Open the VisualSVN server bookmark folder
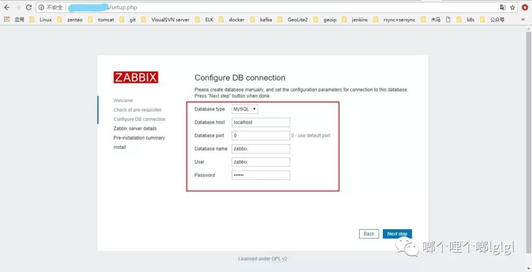 point(165,20)
